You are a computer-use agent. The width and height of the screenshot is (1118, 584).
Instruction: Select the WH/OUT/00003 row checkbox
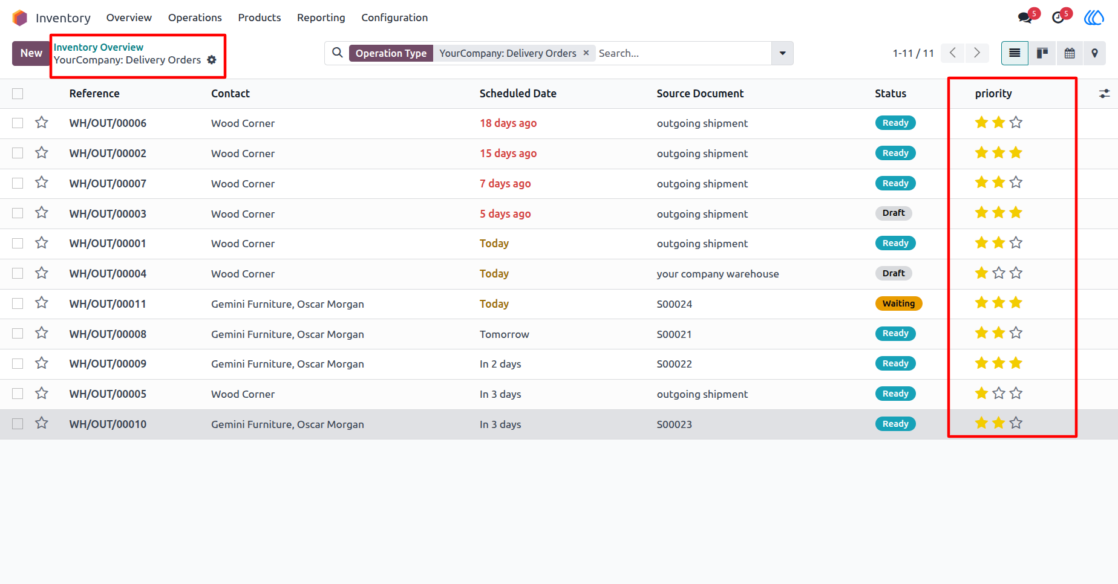point(18,213)
